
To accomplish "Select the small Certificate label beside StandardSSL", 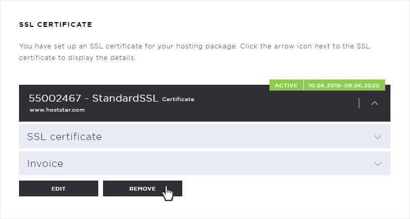I will pos(178,99).
